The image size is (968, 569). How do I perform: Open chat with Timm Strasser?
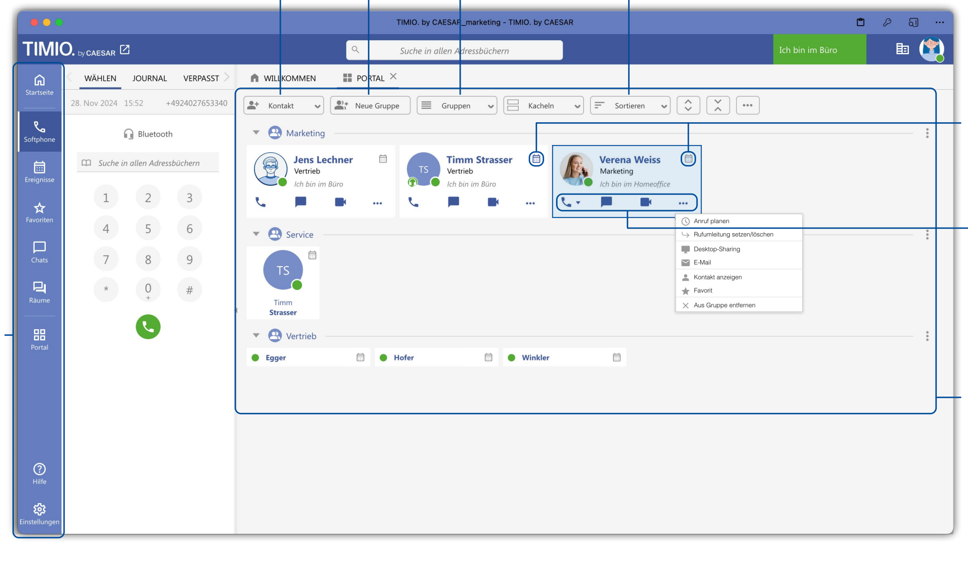(453, 202)
